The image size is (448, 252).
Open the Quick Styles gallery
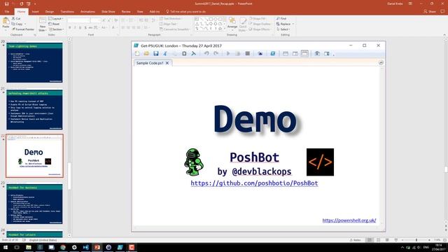[243, 23]
